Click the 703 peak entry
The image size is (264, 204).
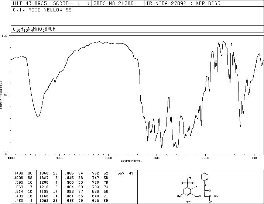pyautogui.click(x=100, y=187)
